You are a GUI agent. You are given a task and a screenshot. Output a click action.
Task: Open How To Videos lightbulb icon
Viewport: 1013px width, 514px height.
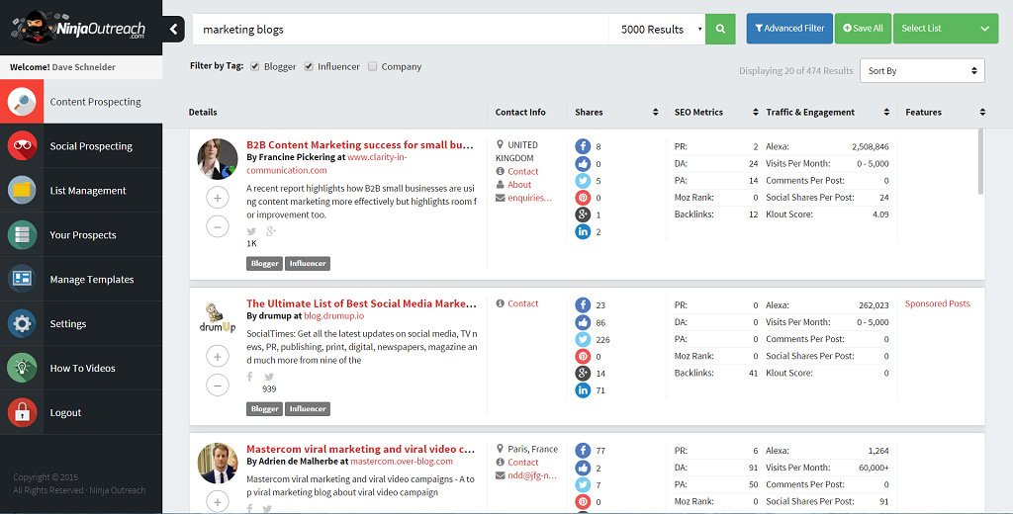coord(22,368)
